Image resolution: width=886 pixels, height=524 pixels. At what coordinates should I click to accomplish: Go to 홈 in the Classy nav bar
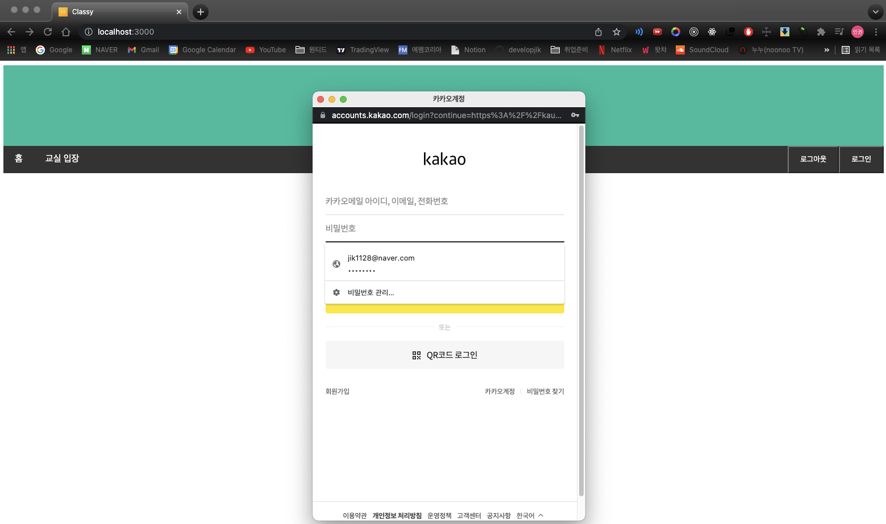click(x=19, y=158)
